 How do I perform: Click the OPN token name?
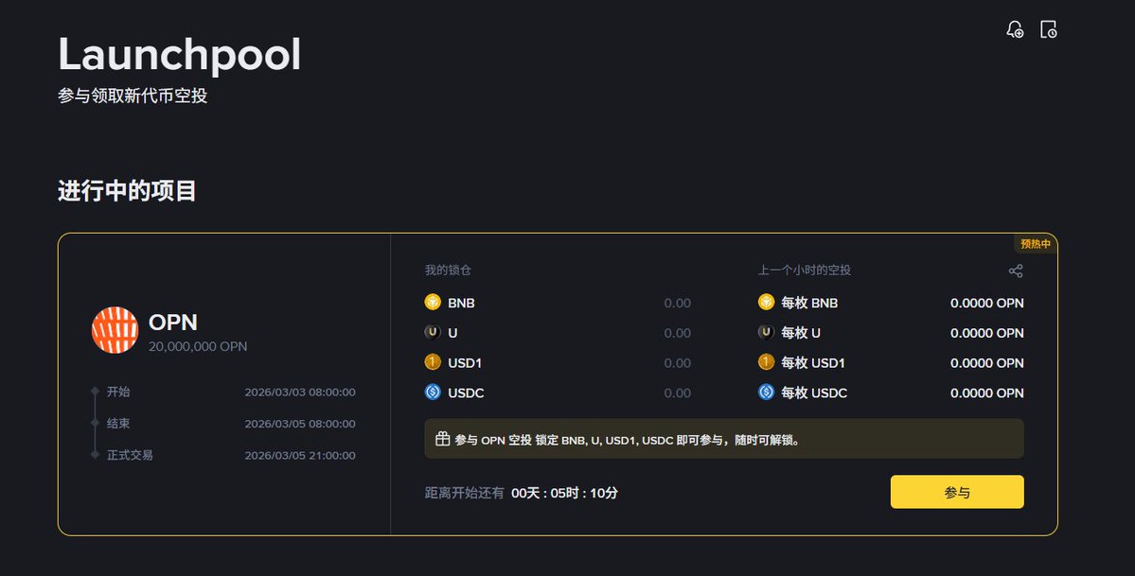click(173, 323)
